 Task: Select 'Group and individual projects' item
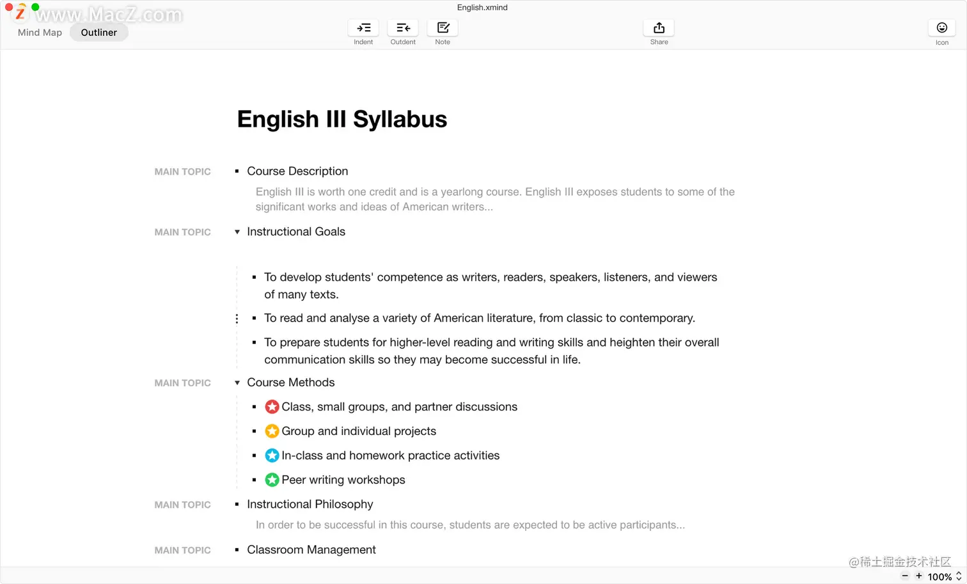click(359, 431)
